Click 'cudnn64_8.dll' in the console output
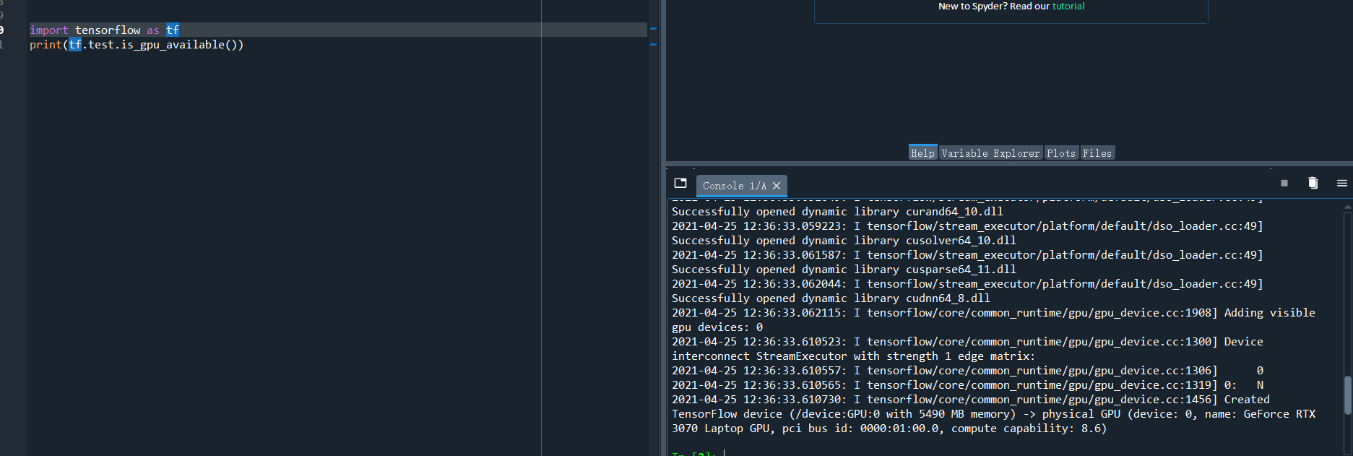The width and height of the screenshot is (1353, 456). (x=948, y=298)
